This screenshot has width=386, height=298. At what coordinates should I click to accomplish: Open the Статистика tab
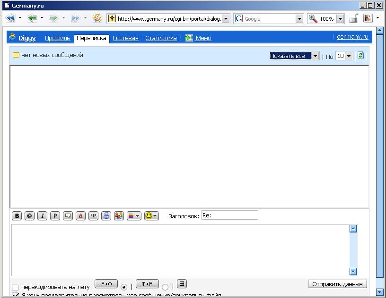[x=161, y=38]
